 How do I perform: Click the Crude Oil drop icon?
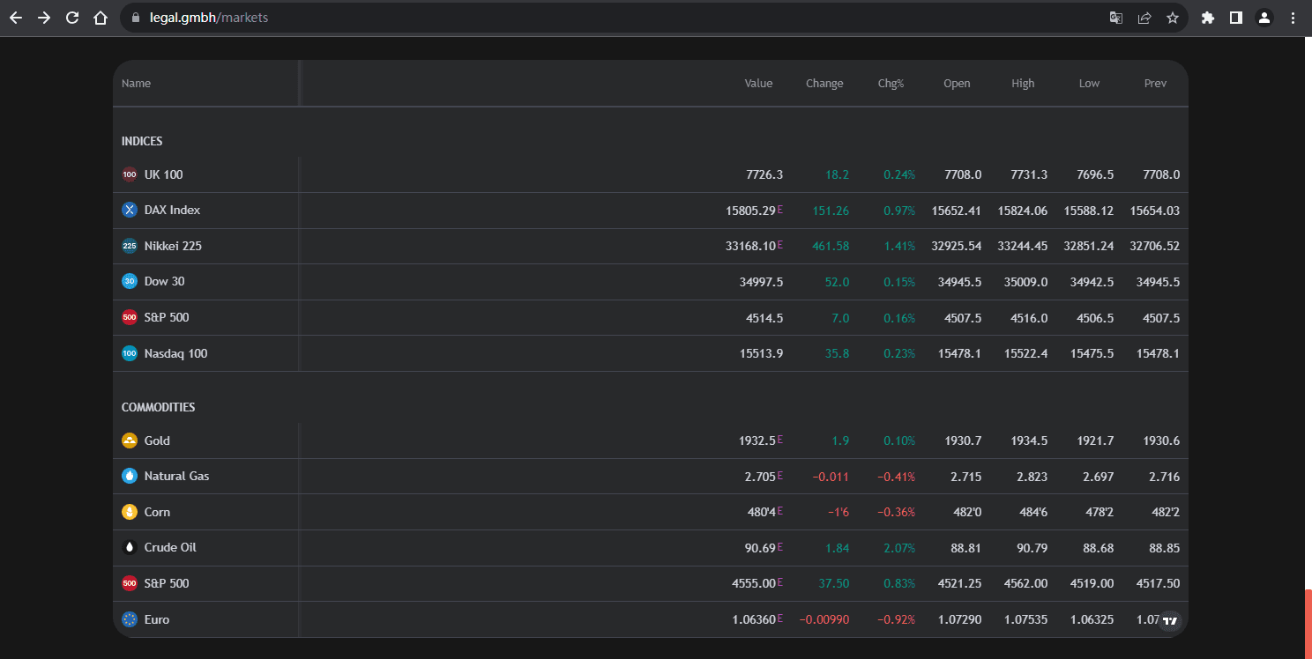pos(130,547)
